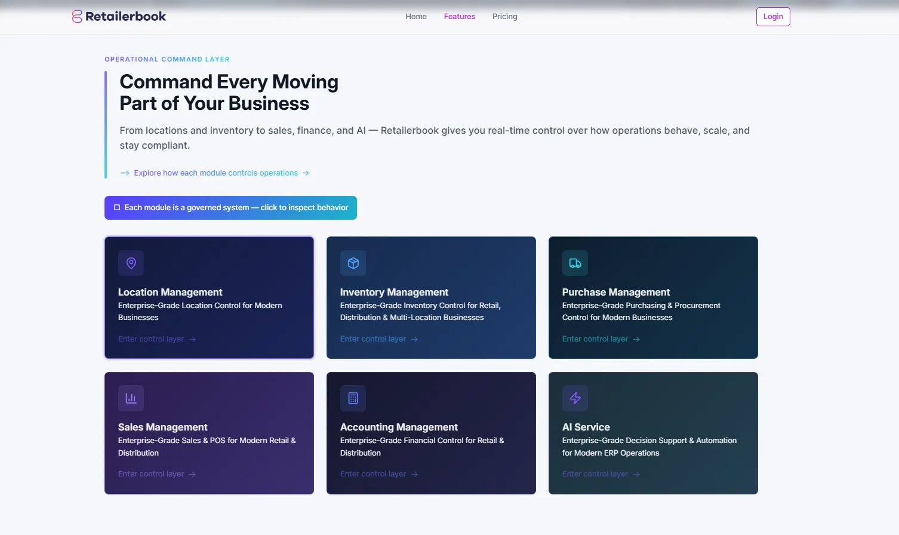Click the 'Command Every Moving Part' headline
The image size is (899, 535).
(229, 93)
